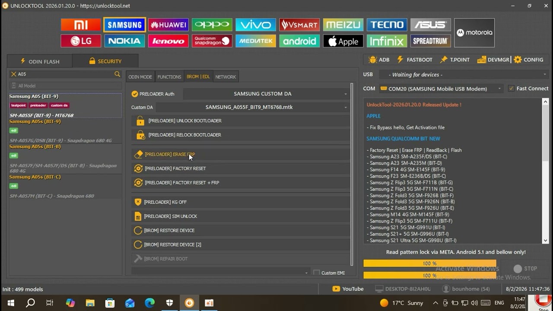Open the Vsmart brand section

(299, 25)
